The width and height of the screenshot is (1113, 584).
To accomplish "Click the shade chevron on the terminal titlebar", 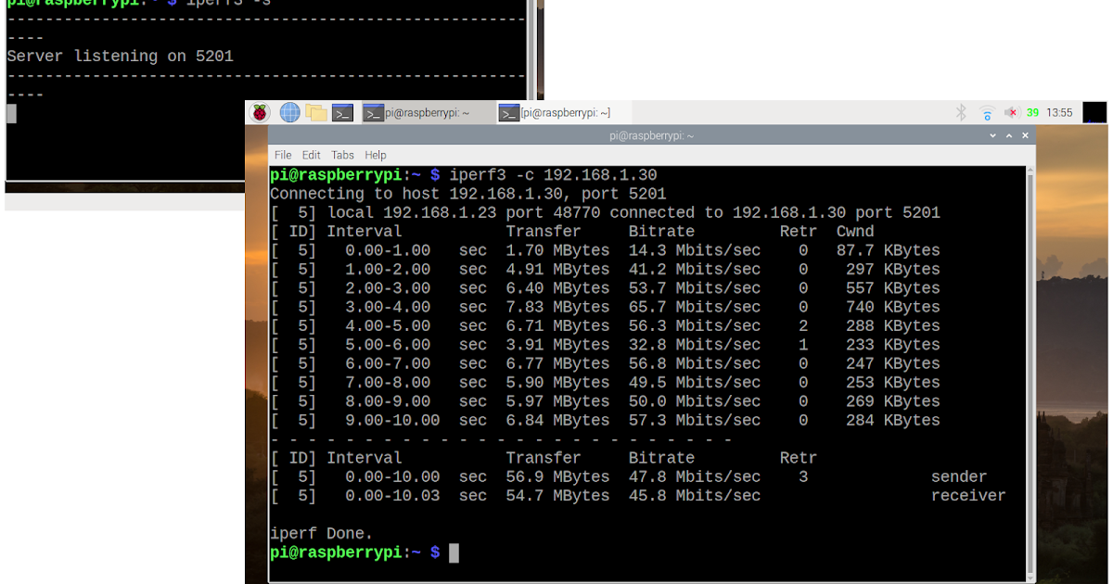I will point(992,135).
